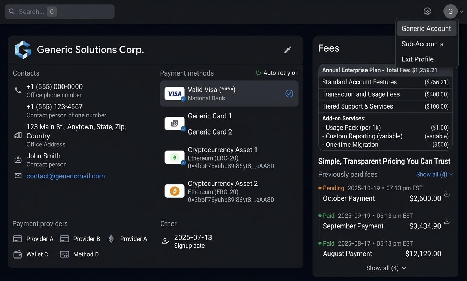Click the Bitcoin icon for Cryptocurrency Asset 2
This screenshot has width=467, height=281.
pos(175,191)
